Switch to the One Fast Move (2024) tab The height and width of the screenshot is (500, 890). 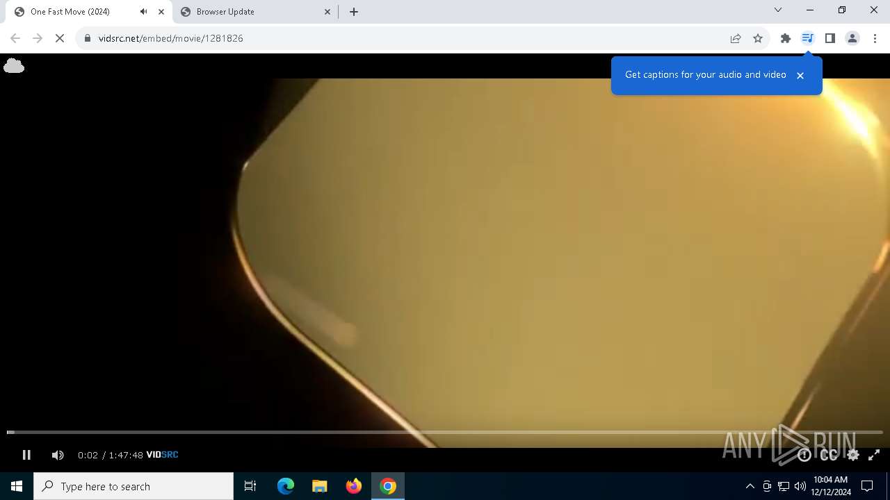pyautogui.click(x=87, y=12)
